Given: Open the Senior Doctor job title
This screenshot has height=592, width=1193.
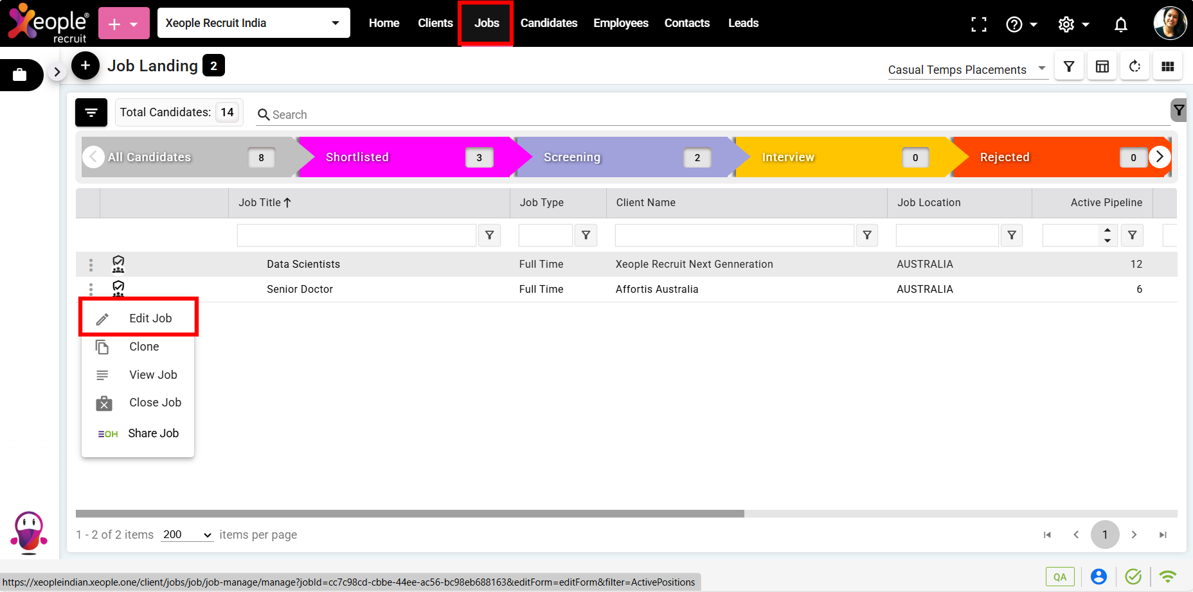Looking at the screenshot, I should click(300, 289).
